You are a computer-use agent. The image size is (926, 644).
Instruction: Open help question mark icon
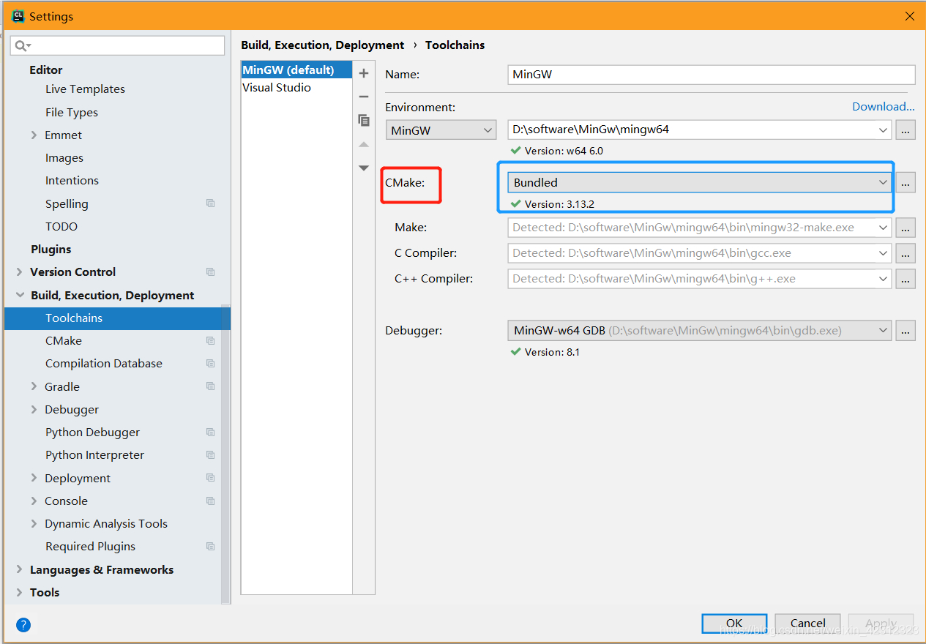[x=23, y=625]
